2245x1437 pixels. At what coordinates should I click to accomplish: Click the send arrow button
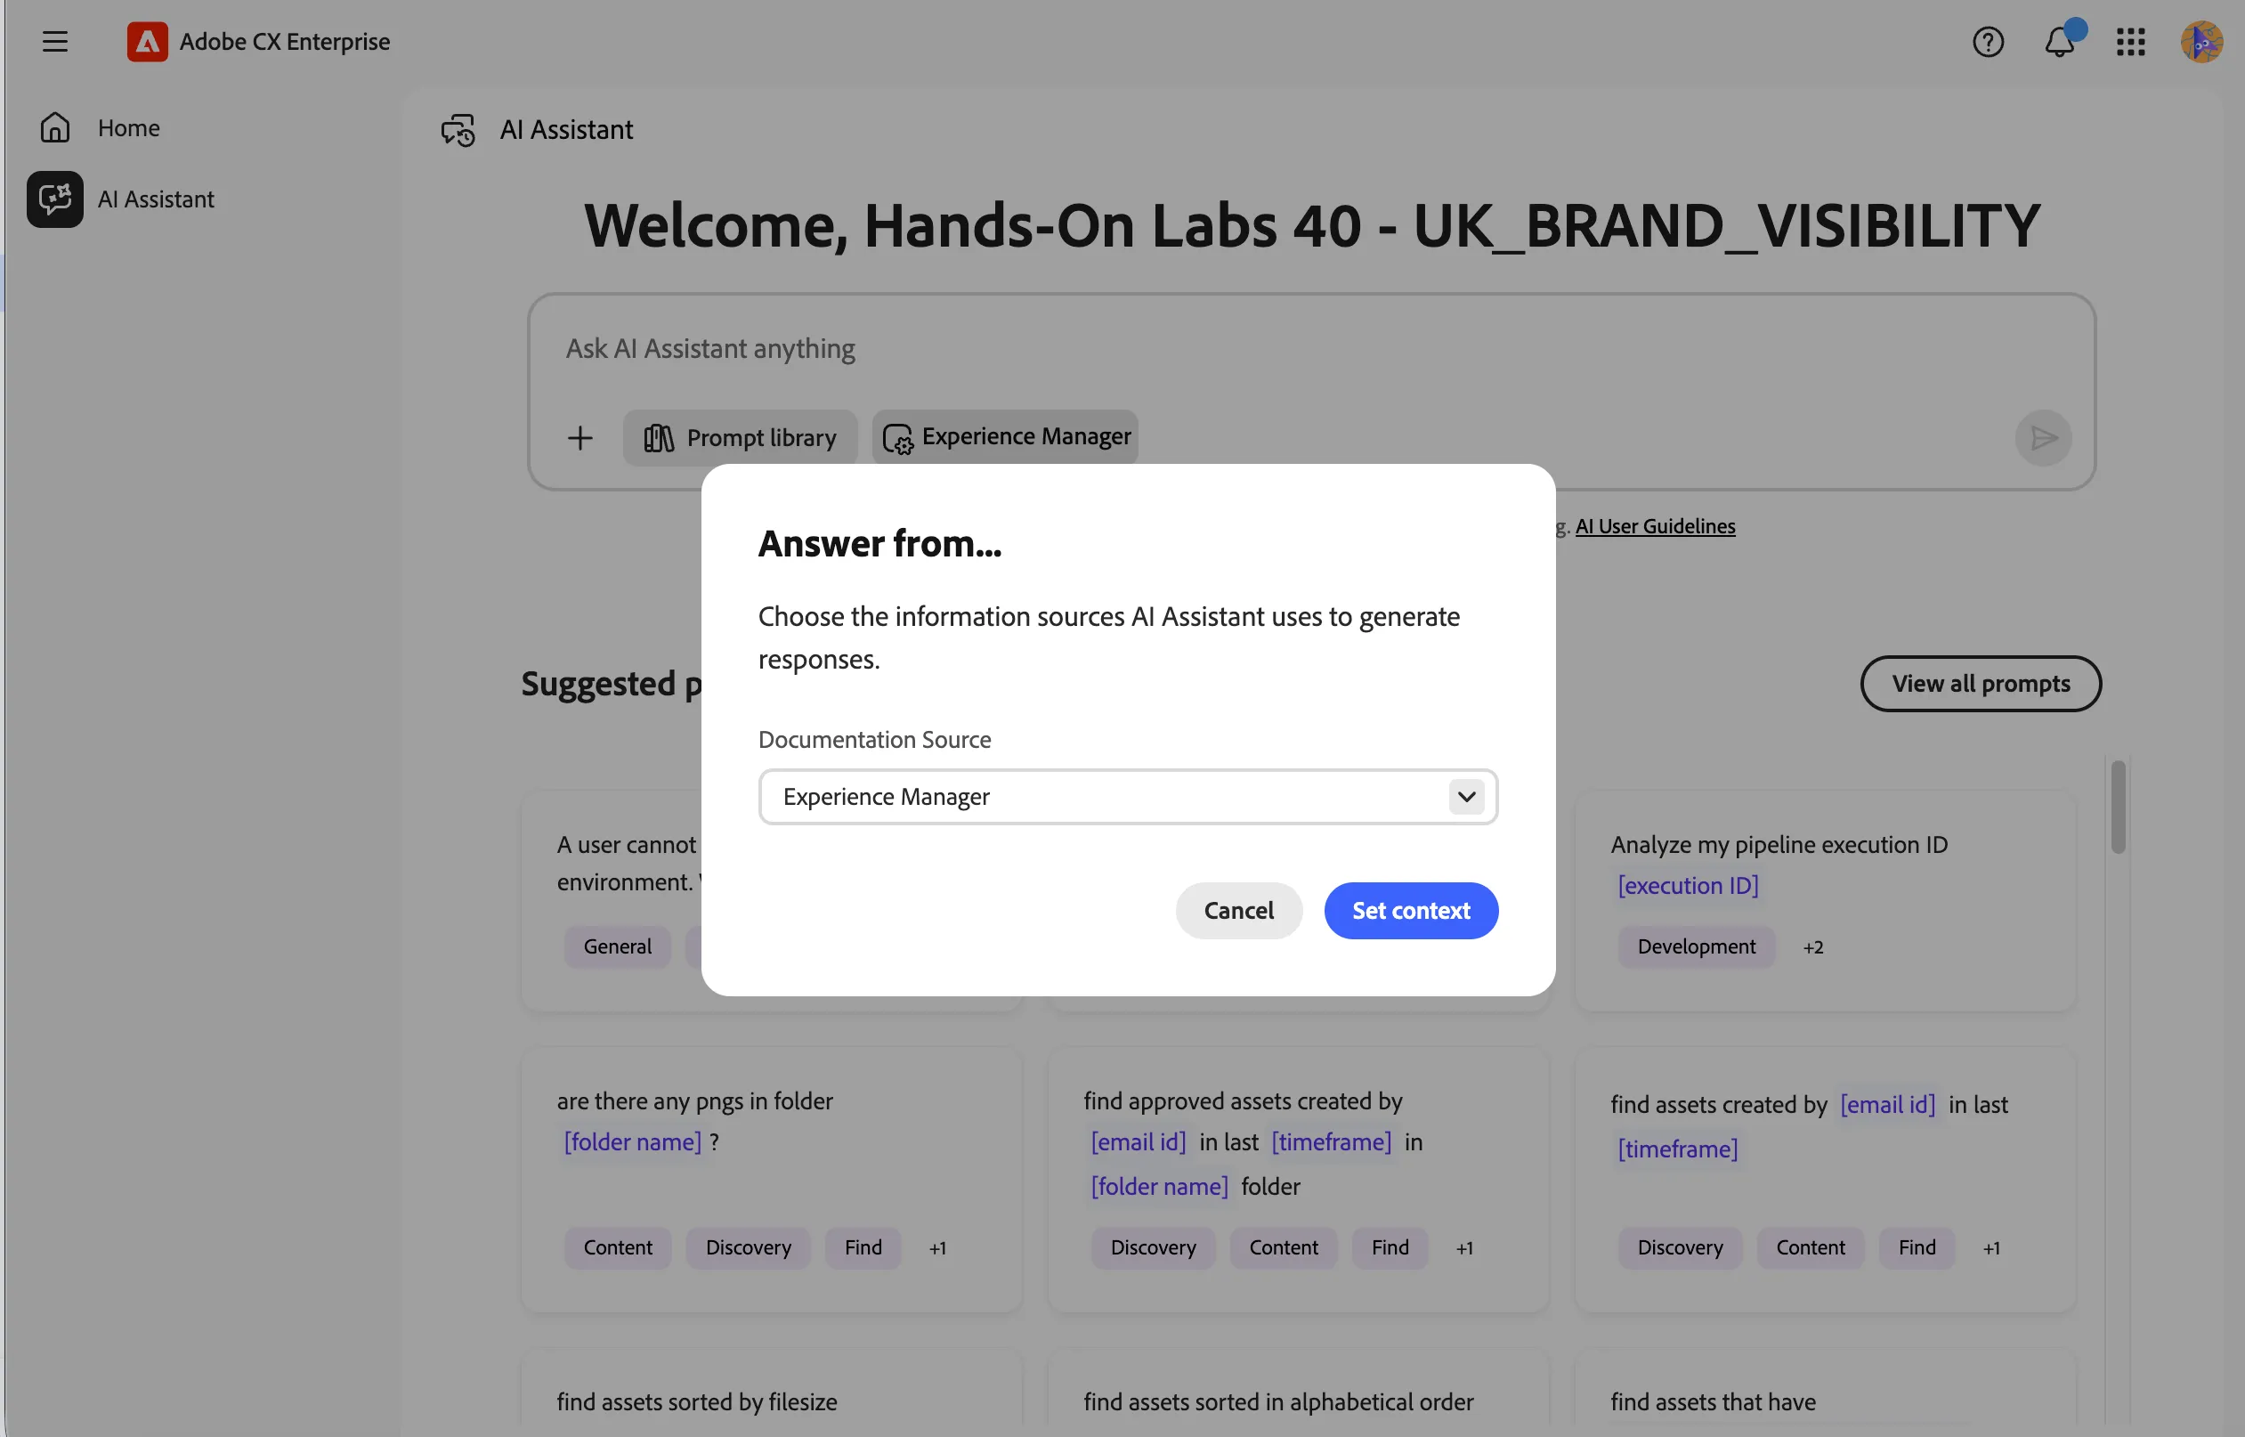tap(2043, 438)
